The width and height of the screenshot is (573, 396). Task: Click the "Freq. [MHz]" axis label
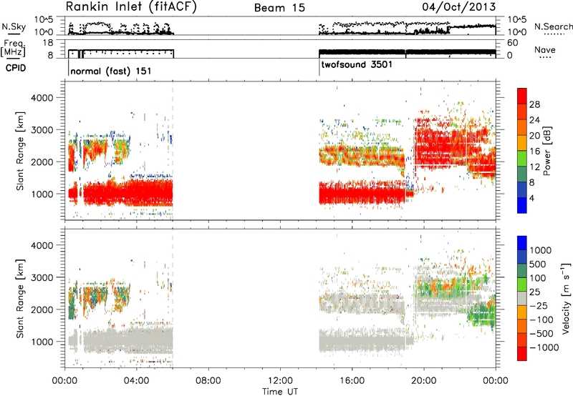point(13,49)
